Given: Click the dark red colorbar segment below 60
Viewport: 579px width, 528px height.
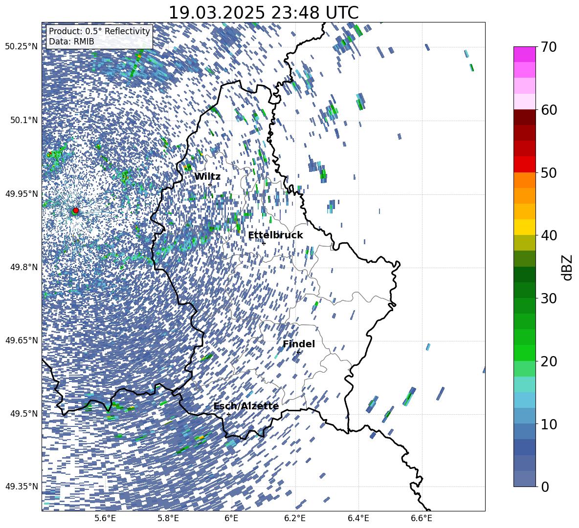Looking at the screenshot, I should coord(525,117).
